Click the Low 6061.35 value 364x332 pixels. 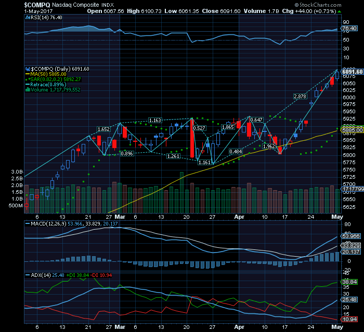coord(182,11)
